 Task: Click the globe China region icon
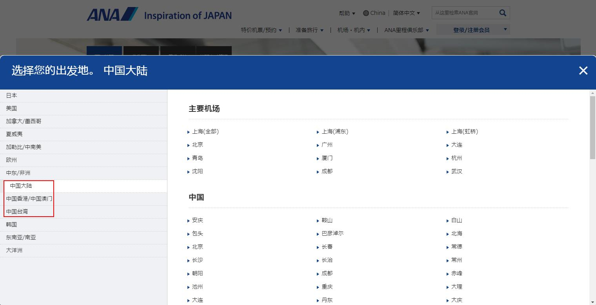click(366, 13)
